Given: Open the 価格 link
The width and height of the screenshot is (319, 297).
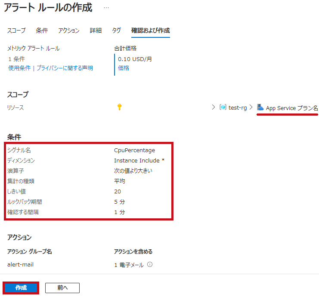Looking at the screenshot, I should click(x=124, y=68).
